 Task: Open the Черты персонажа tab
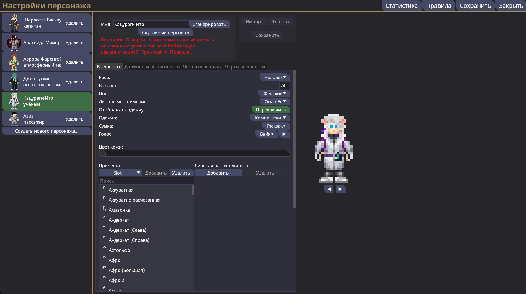202,67
